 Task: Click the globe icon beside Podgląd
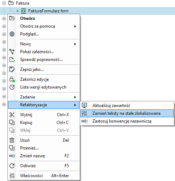pyautogui.click(x=12, y=34)
